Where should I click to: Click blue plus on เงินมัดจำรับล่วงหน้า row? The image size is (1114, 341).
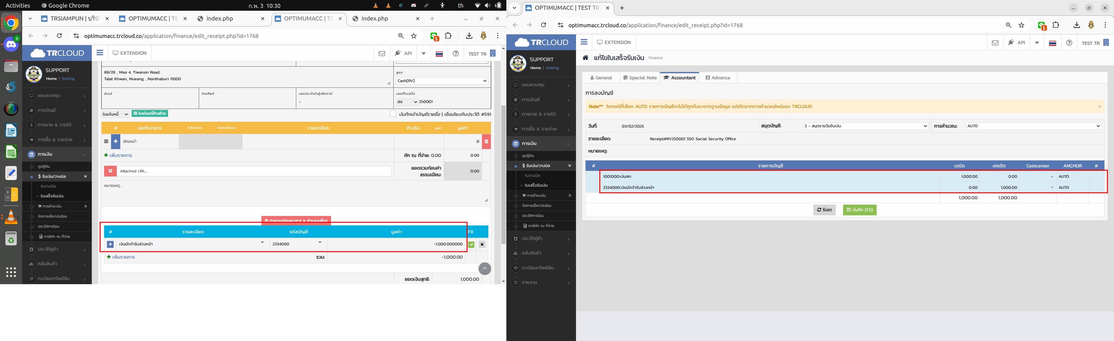[110, 244]
